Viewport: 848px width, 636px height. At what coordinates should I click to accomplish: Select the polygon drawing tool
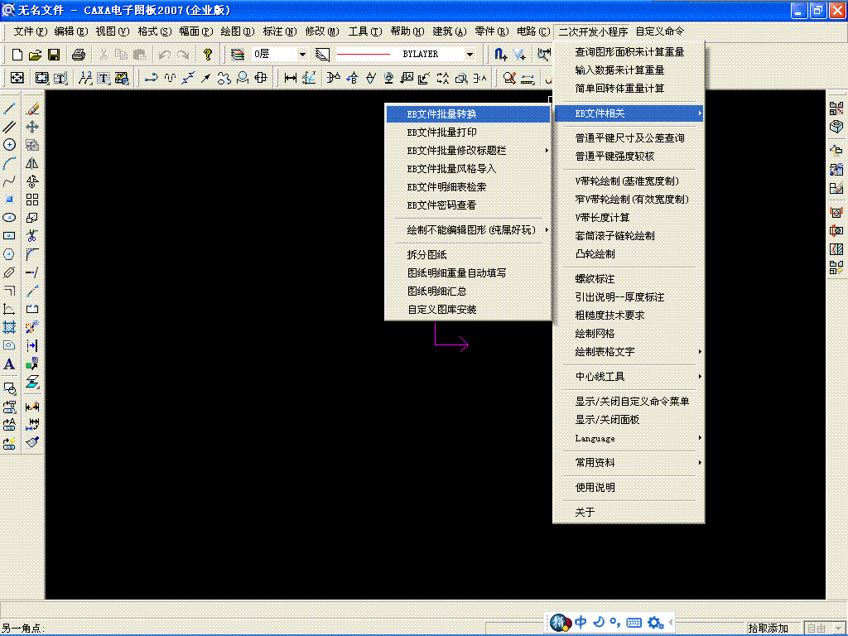point(9,254)
